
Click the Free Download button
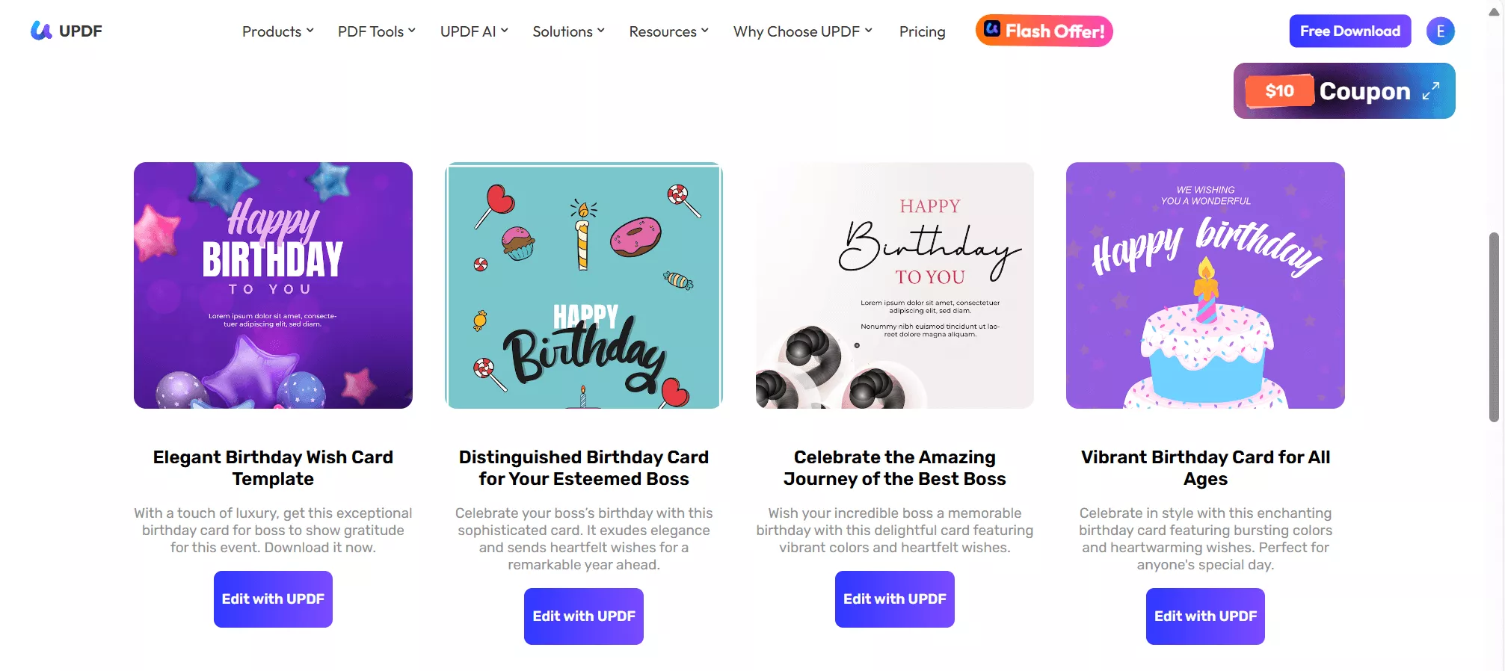tap(1349, 31)
